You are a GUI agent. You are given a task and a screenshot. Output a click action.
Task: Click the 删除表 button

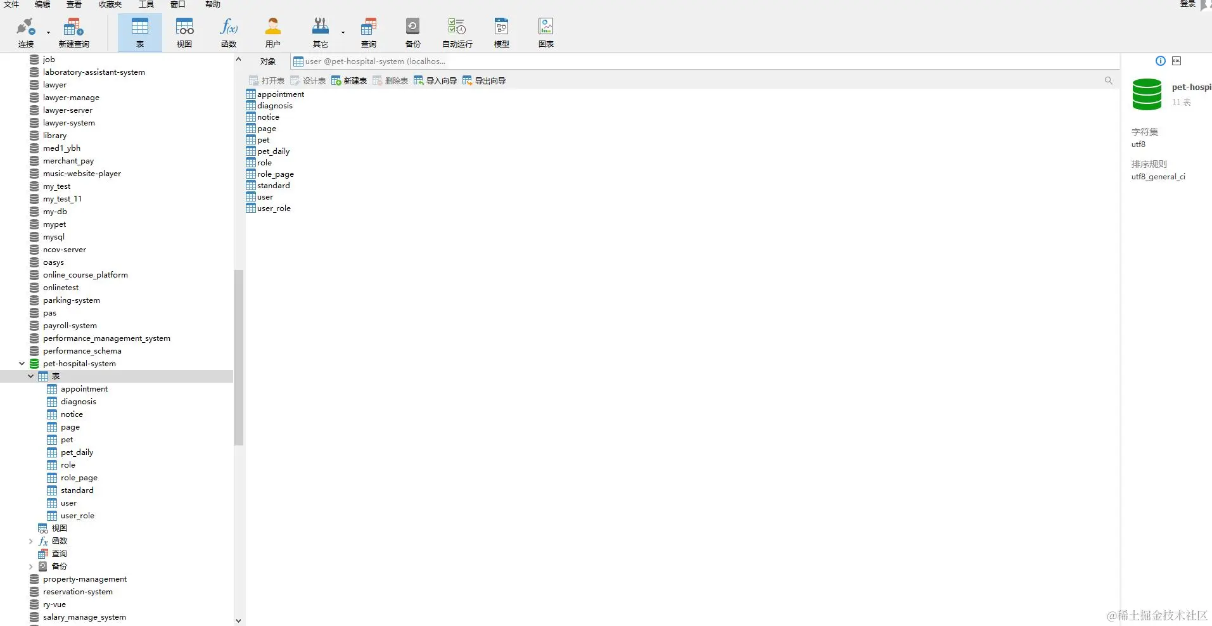coord(390,80)
